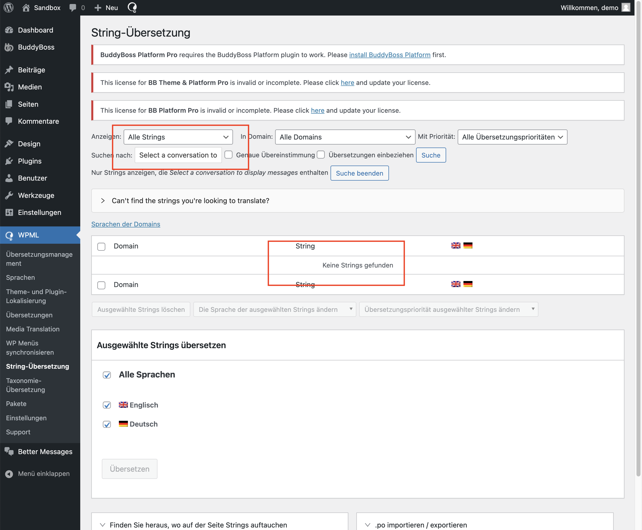Click the WPML sidebar icon

[x=9, y=235]
